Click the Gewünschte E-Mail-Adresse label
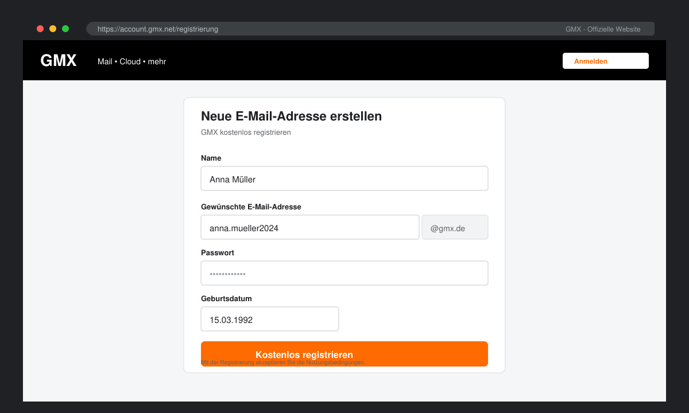The width and height of the screenshot is (689, 413). coord(251,206)
